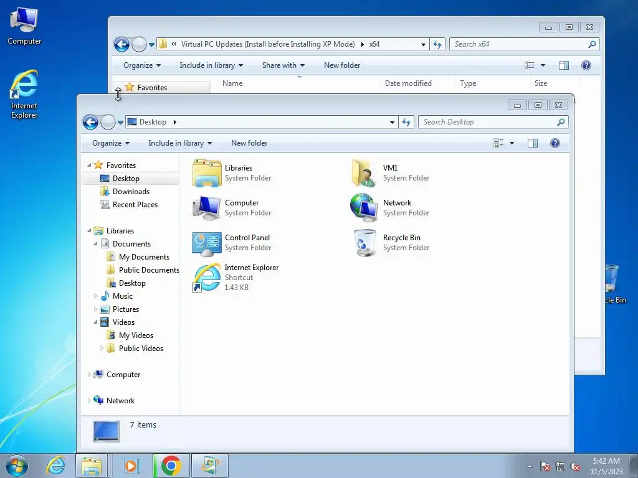Open Google Chrome from the taskbar

point(171,466)
